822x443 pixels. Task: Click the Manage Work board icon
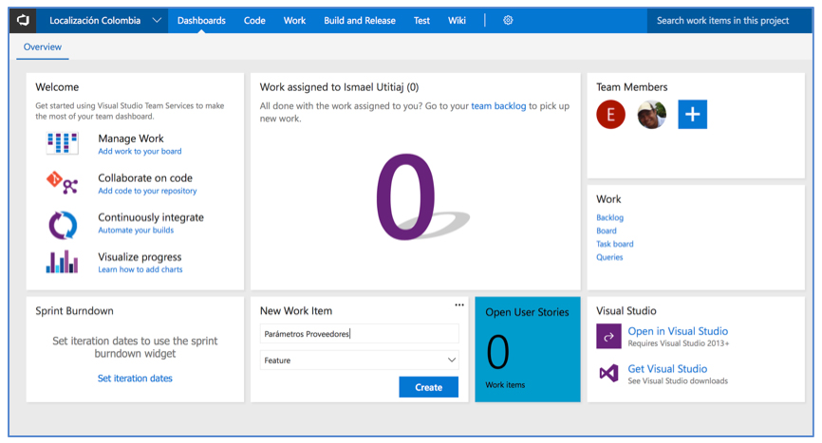[x=63, y=143]
